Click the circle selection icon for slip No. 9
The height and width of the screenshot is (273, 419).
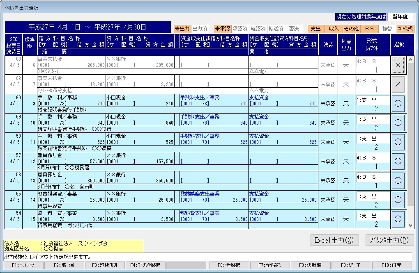click(398, 104)
